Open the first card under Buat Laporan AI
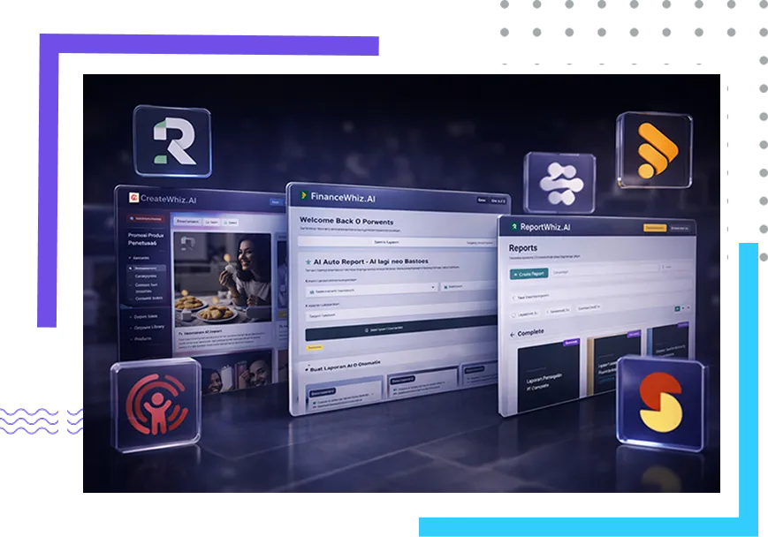 [345, 395]
